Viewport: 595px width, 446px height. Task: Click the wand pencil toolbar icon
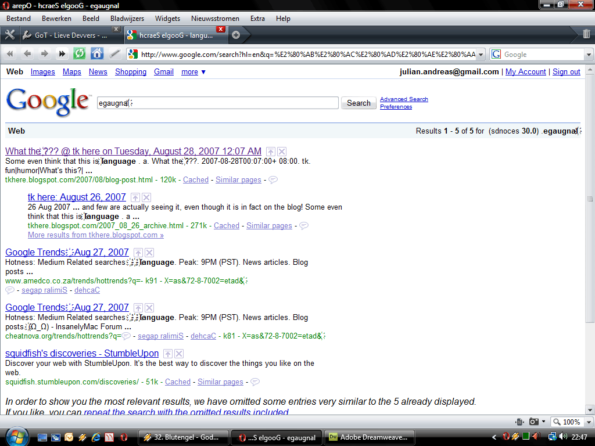coord(114,54)
